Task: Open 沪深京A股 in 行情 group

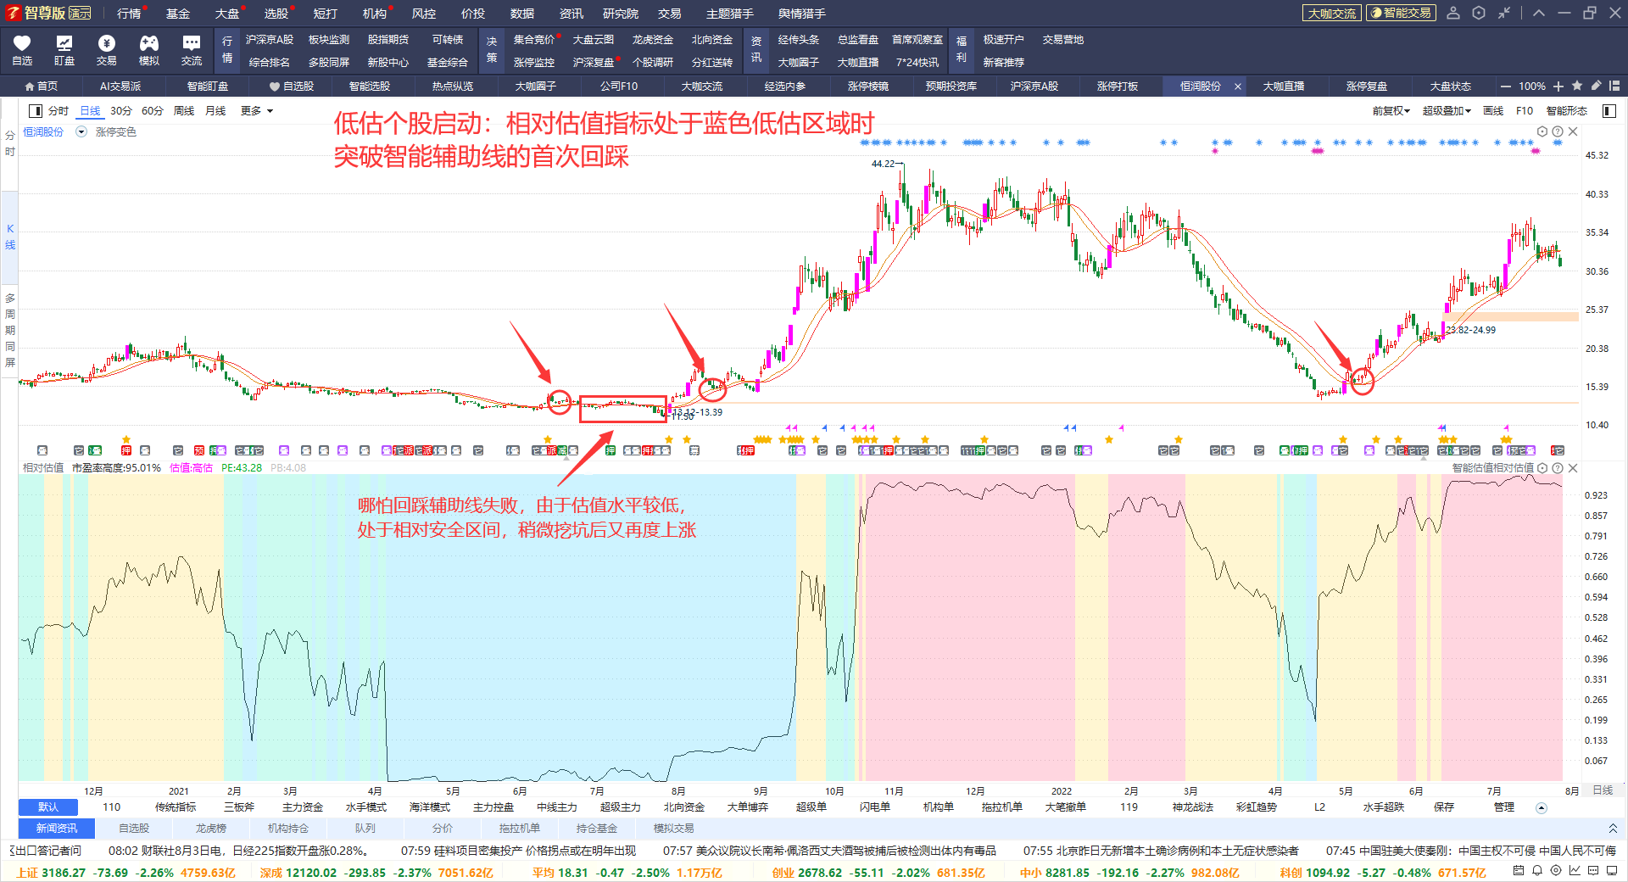Action: click(x=270, y=40)
